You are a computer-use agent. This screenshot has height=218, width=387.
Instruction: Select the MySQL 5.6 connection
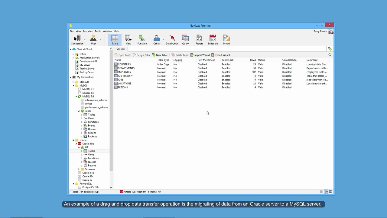(x=88, y=97)
